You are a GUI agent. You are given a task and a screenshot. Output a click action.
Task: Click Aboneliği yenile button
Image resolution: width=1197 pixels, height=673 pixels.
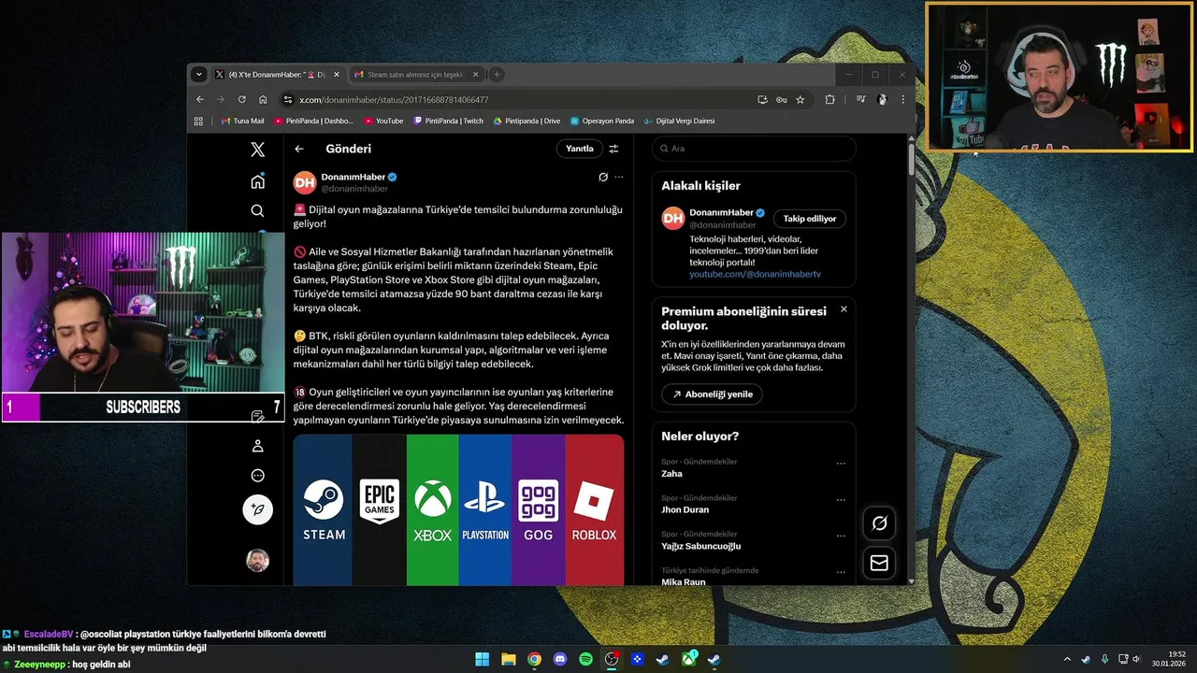click(712, 394)
